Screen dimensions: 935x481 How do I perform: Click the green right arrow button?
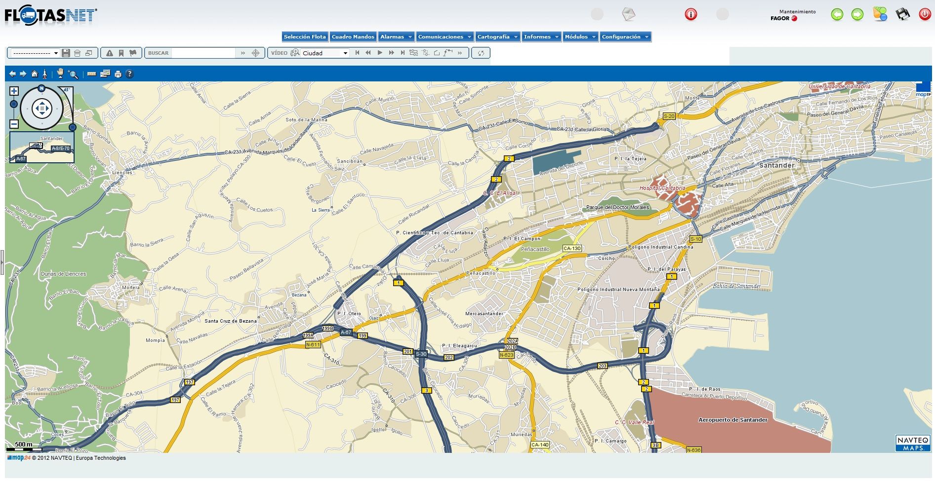(x=857, y=14)
